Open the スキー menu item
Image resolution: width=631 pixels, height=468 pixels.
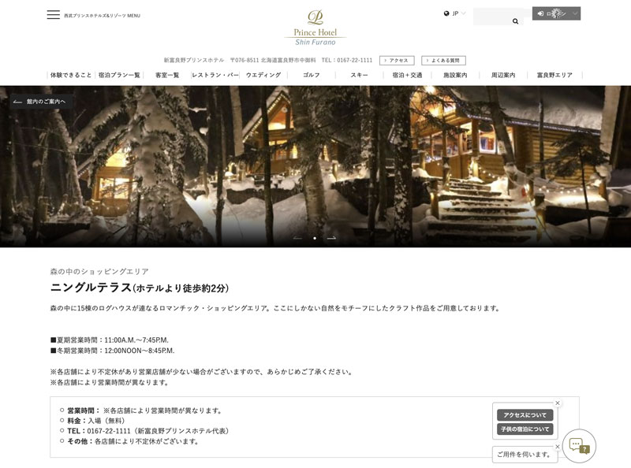pyautogui.click(x=359, y=75)
